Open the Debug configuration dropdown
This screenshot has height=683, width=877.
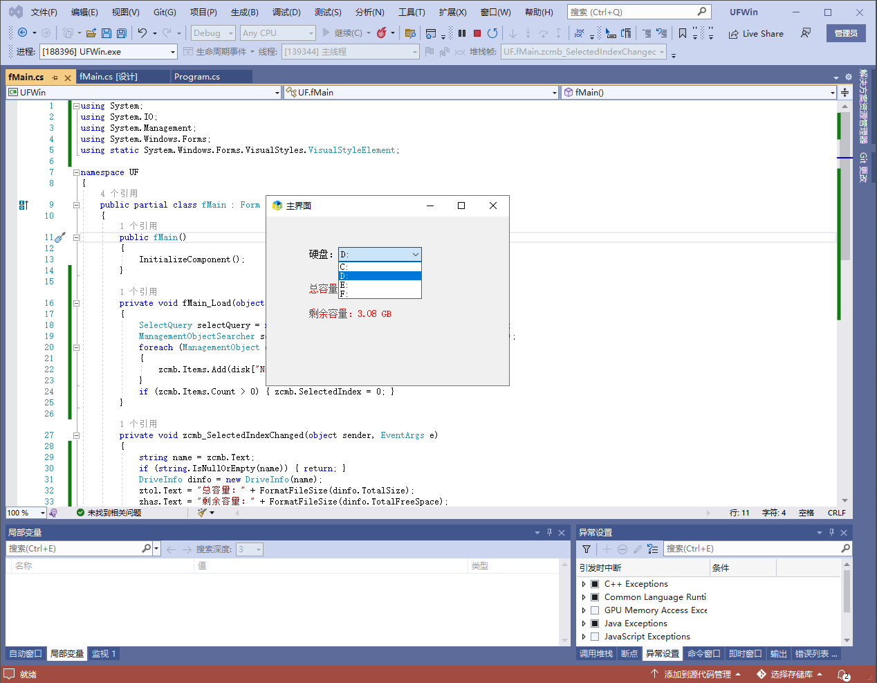pos(213,33)
